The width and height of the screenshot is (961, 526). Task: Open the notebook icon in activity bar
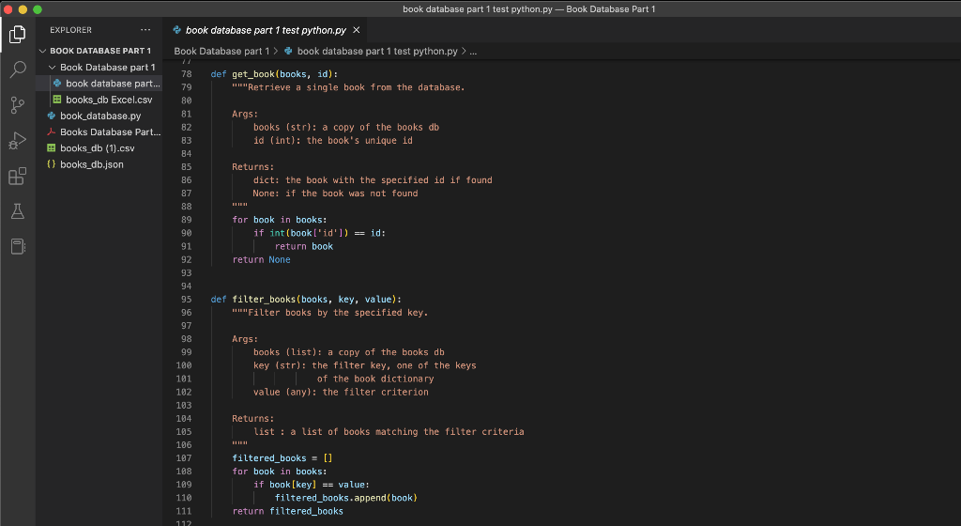17,246
